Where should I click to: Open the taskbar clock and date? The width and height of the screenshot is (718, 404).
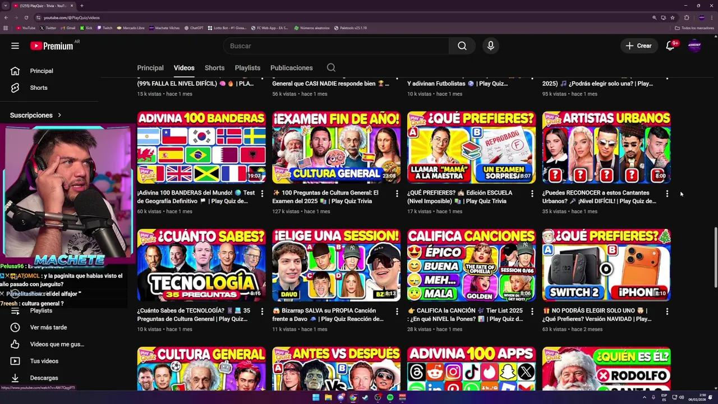(698, 397)
